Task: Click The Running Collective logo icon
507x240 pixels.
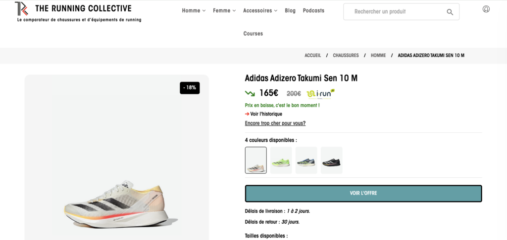Action: tap(21, 8)
